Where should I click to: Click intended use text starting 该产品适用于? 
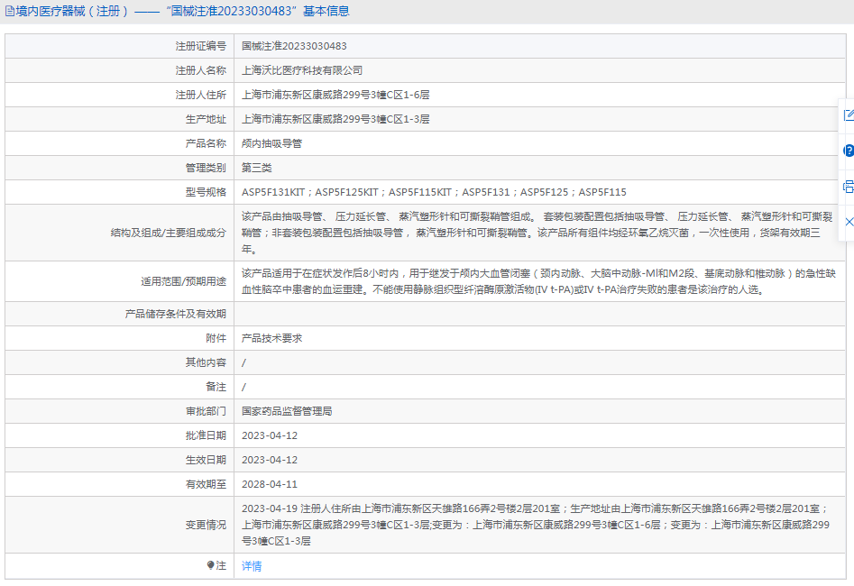(538, 281)
